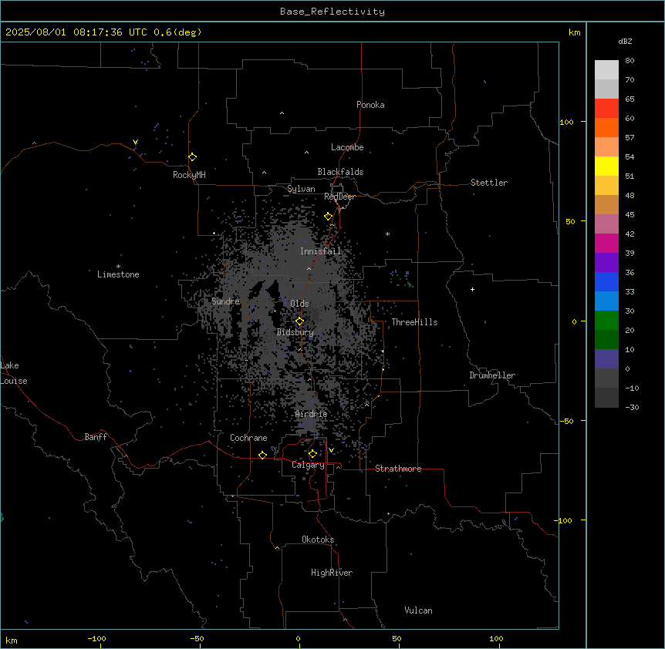Click the orange 57-60 dBZ legend swatch
This screenshot has width=665, height=649.
tap(606, 127)
